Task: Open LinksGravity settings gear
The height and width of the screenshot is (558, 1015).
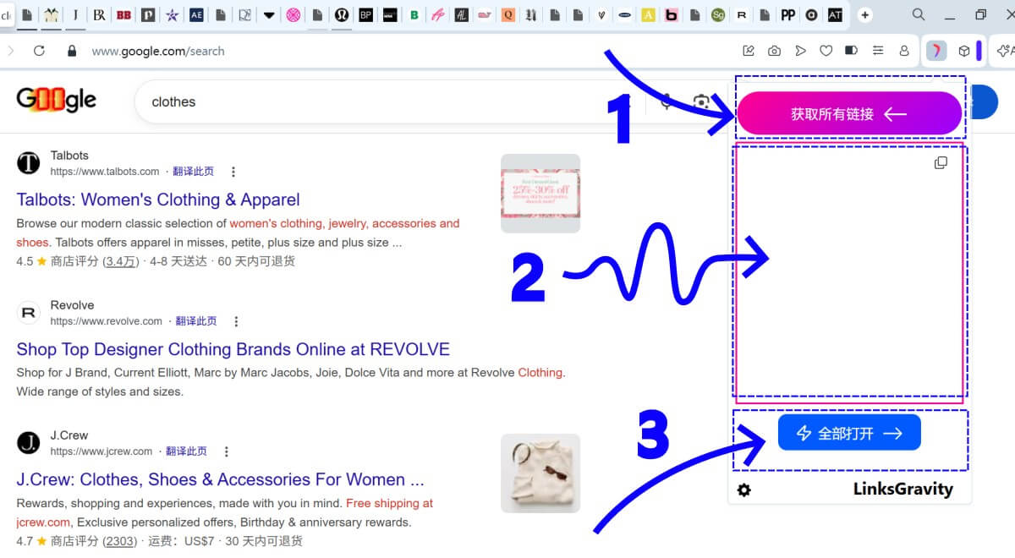Action: 744,490
